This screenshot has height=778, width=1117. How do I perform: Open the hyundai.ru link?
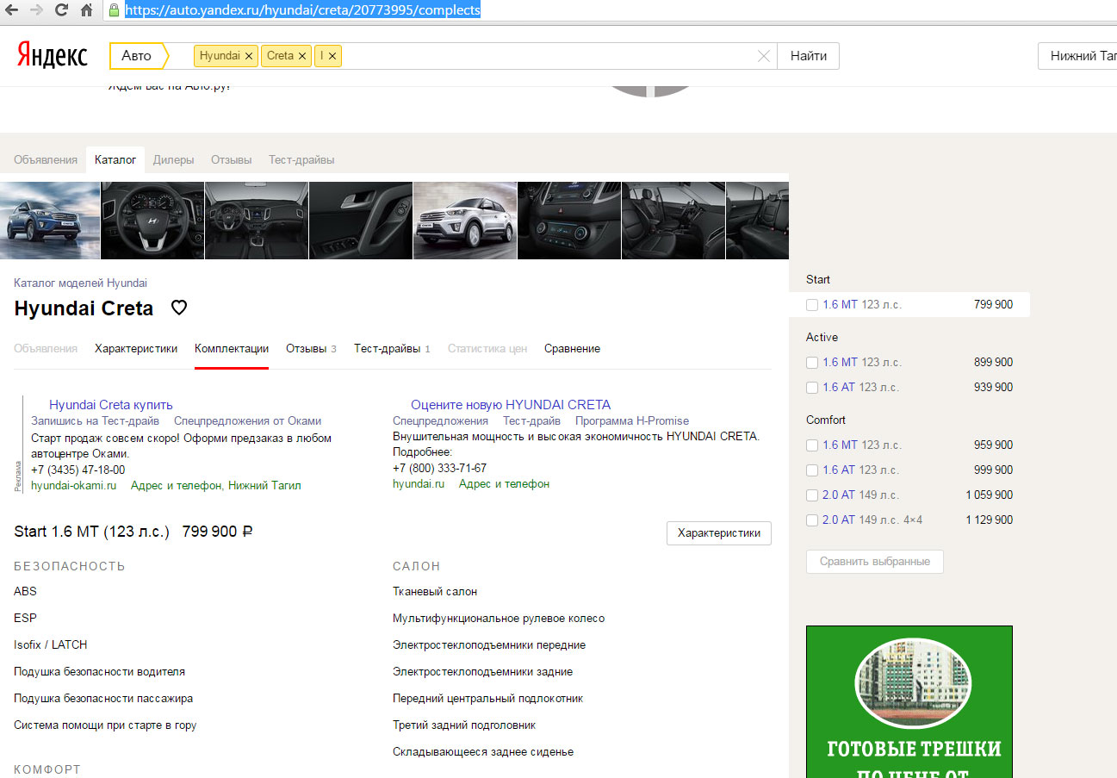[419, 485]
